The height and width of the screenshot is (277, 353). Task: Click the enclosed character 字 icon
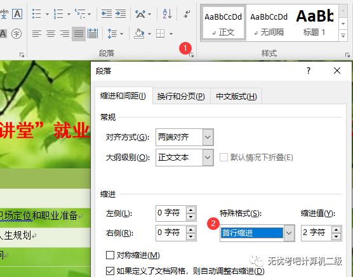(17, 34)
